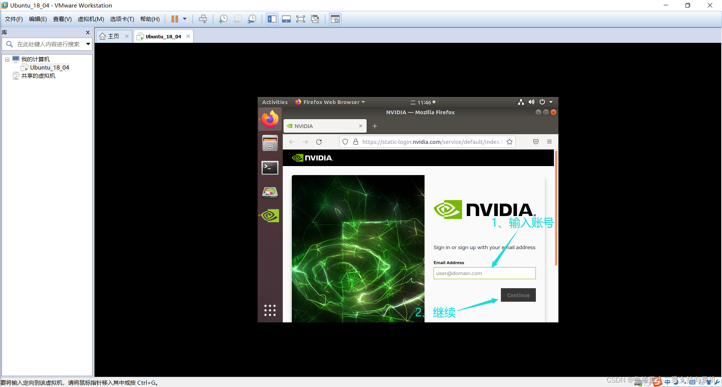Image resolution: width=722 pixels, height=387 pixels.
Task: Open the power options dropdown arrow
Action: pos(185,19)
